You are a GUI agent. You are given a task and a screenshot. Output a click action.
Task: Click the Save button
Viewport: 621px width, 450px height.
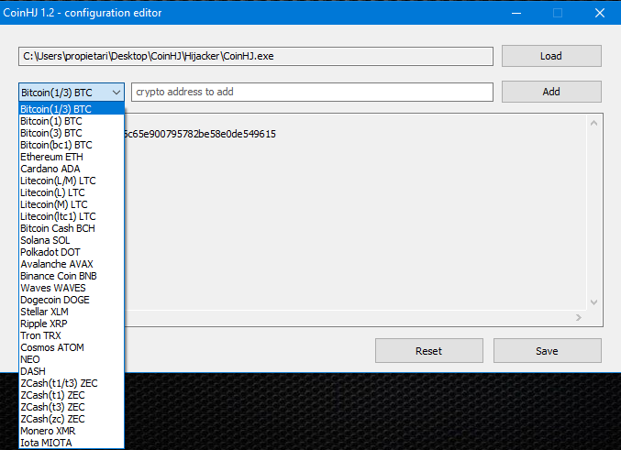tap(547, 351)
